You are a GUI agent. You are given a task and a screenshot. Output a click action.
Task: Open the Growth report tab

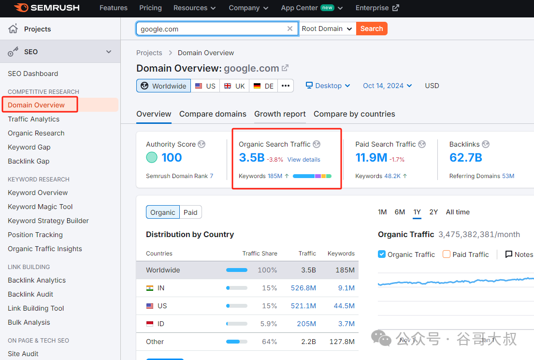click(280, 114)
